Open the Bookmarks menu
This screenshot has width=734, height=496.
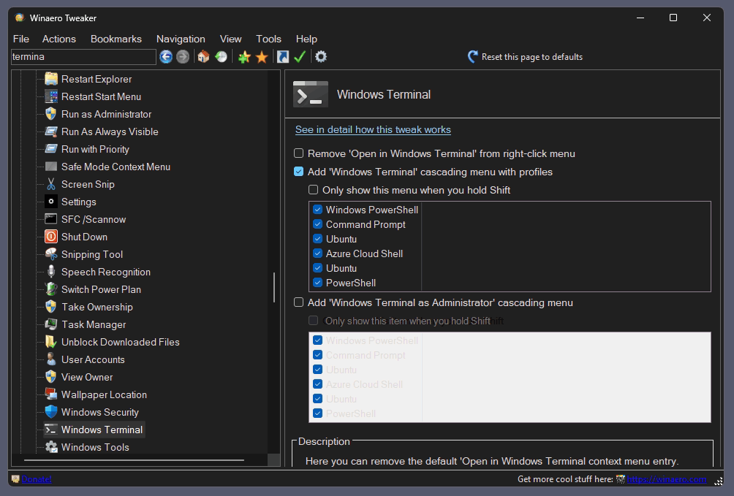click(x=116, y=39)
